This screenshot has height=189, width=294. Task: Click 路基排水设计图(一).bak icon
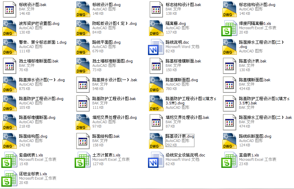coord(83,85)
